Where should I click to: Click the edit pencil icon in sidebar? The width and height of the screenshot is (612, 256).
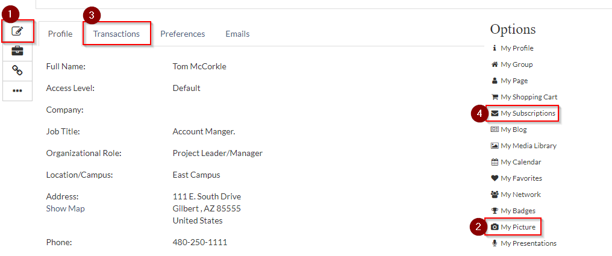point(17,31)
